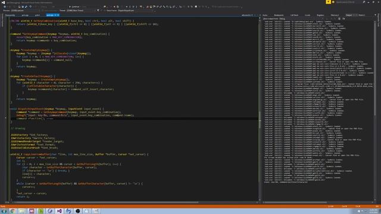
Task: Click the black circular taskbar icon
Action: point(78,211)
